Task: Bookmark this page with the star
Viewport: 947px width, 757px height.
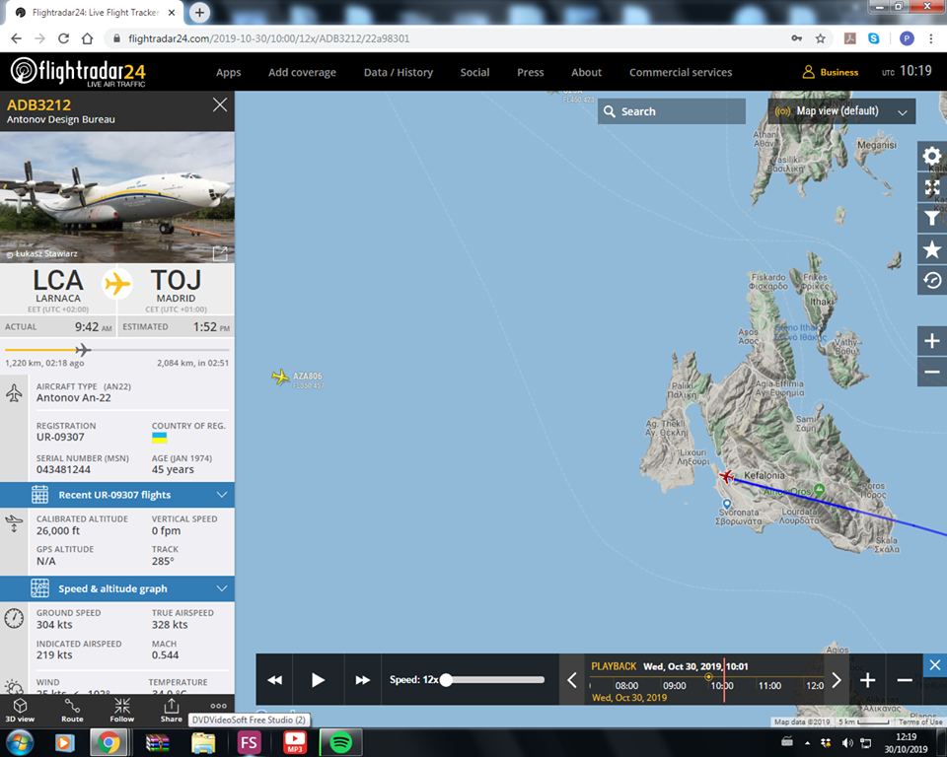Action: pos(820,38)
